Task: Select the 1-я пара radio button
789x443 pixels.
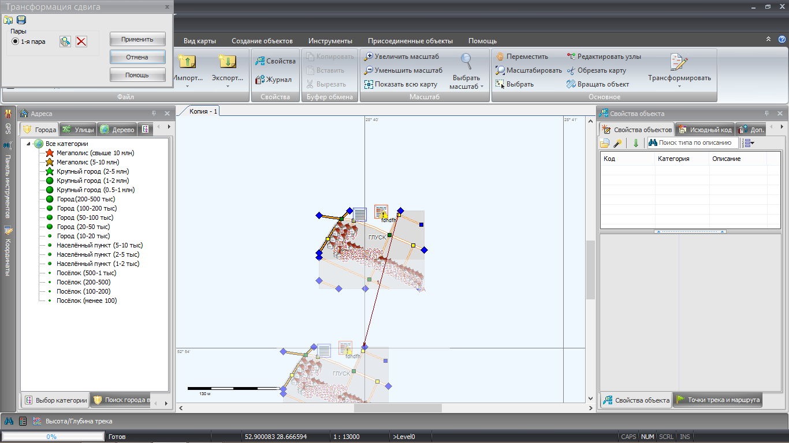Action: tap(15, 42)
